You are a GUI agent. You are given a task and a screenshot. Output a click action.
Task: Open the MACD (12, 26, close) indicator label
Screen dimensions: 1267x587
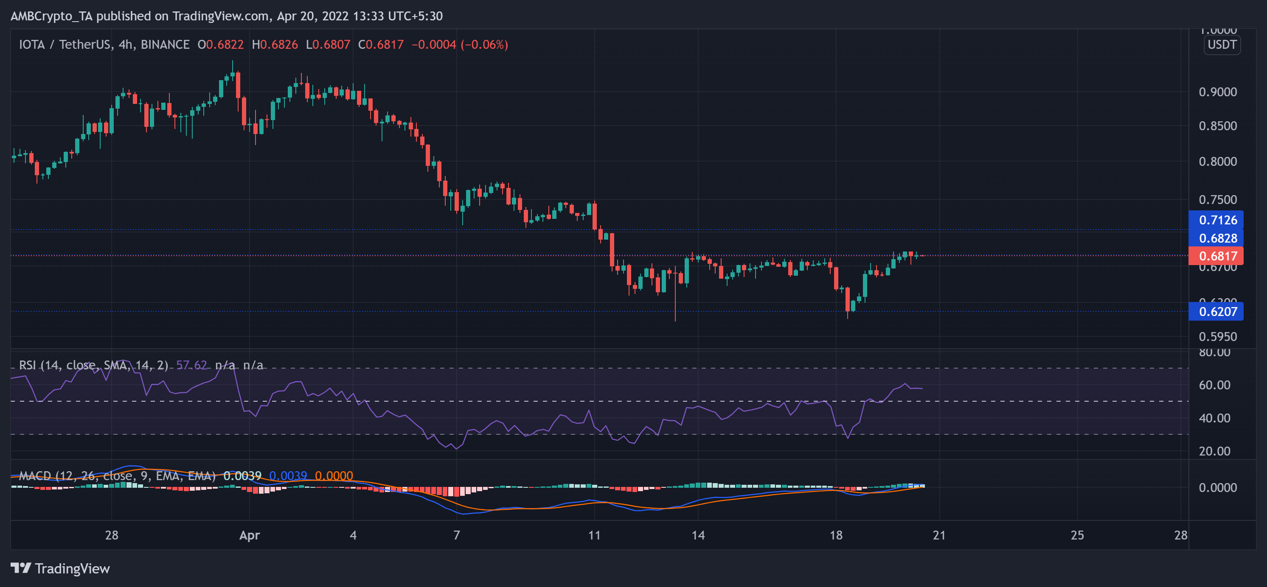click(117, 475)
